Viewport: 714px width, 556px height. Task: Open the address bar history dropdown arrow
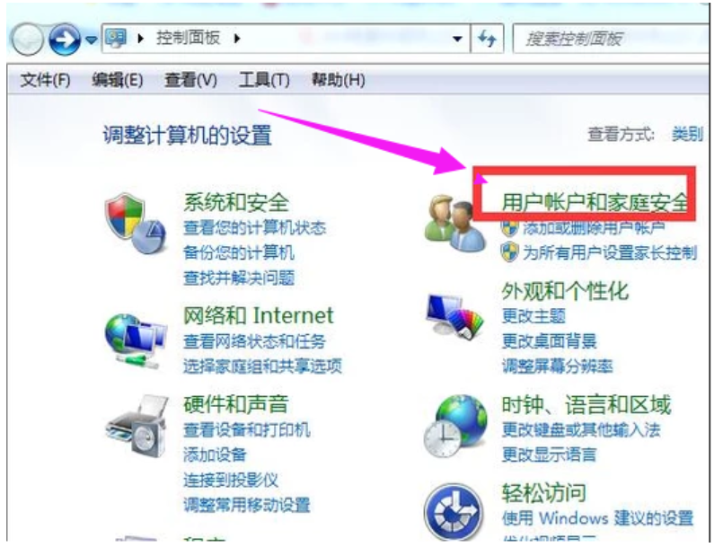coord(457,40)
